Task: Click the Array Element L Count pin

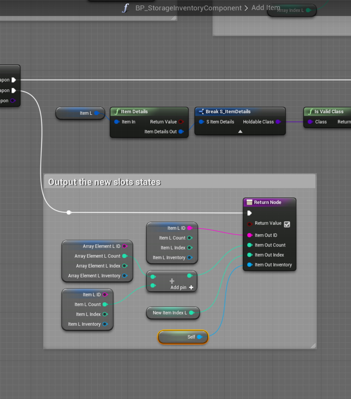Action: coord(124,256)
